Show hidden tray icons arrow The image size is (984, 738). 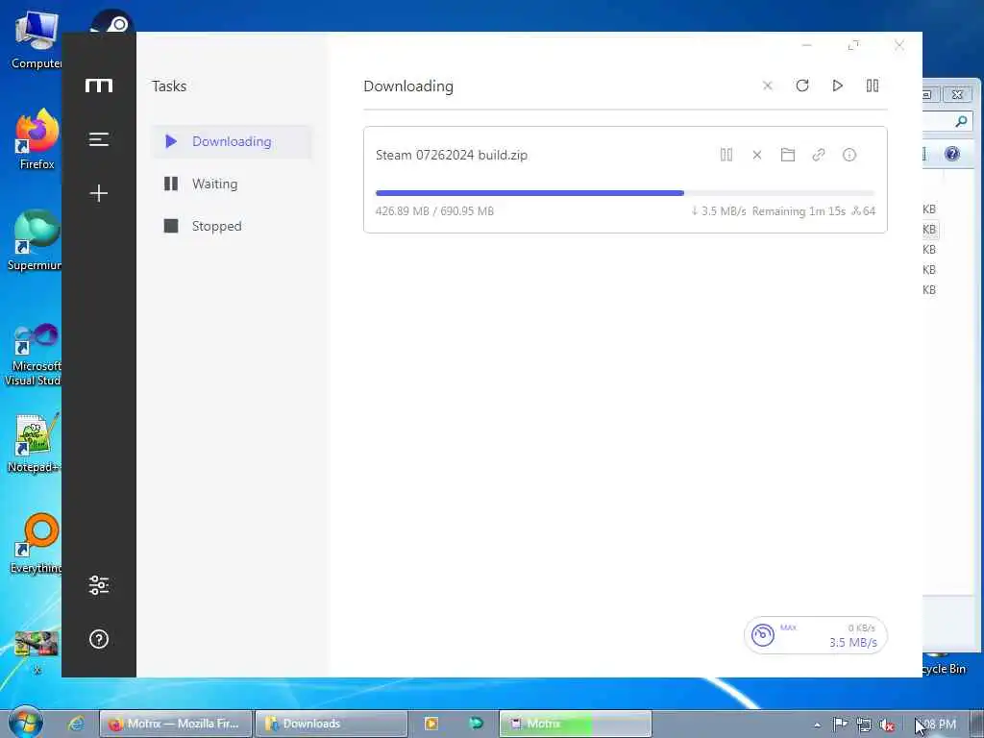coord(817,725)
